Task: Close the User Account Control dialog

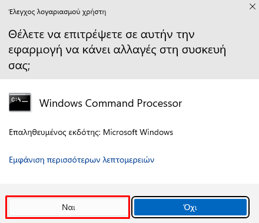Action: coord(253,6)
